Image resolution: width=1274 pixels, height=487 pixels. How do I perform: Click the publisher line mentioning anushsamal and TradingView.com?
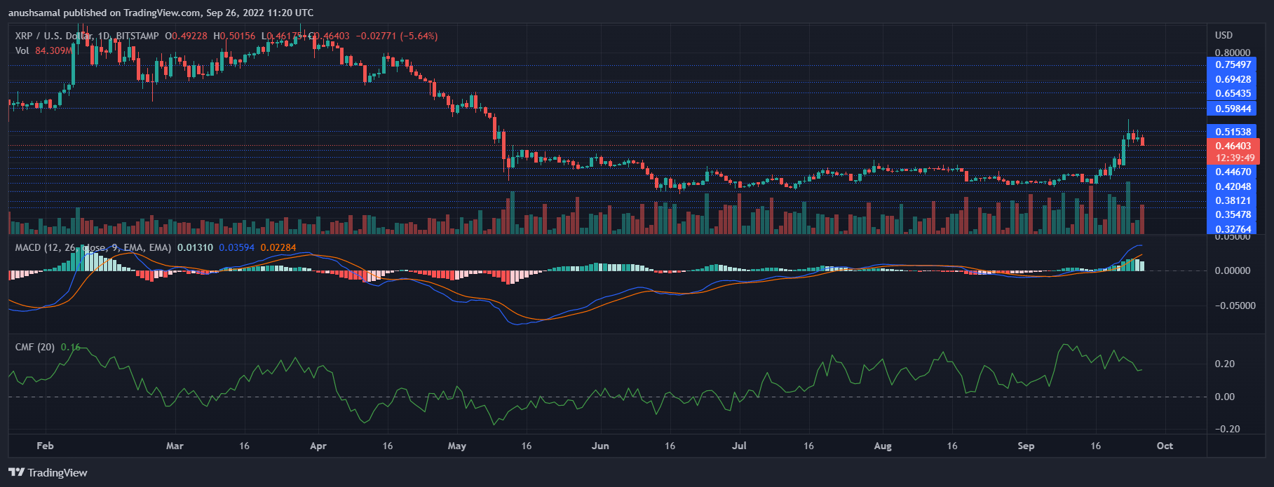coord(161,13)
